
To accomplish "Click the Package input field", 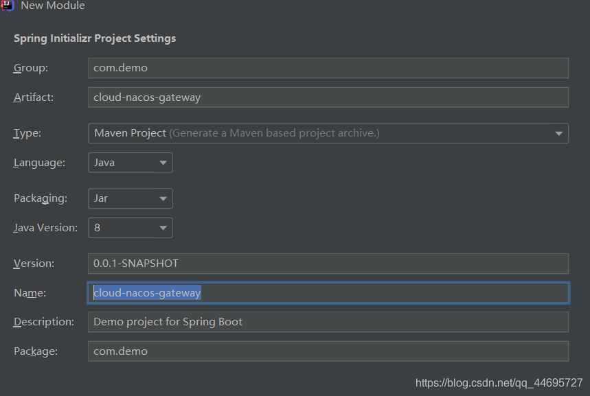I will click(328, 351).
